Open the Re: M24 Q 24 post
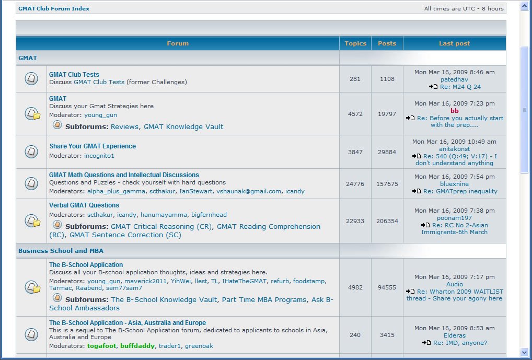532x360 pixels. (x=460, y=87)
